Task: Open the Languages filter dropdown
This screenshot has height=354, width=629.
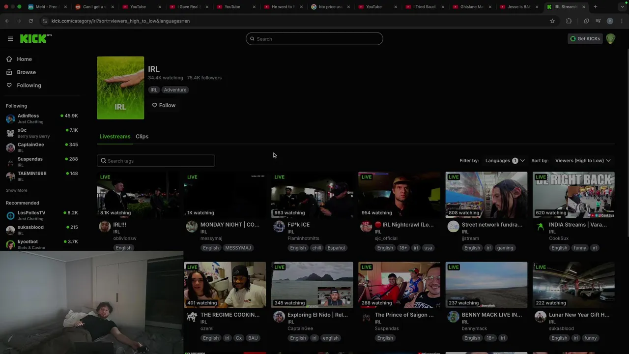Action: coord(505,161)
